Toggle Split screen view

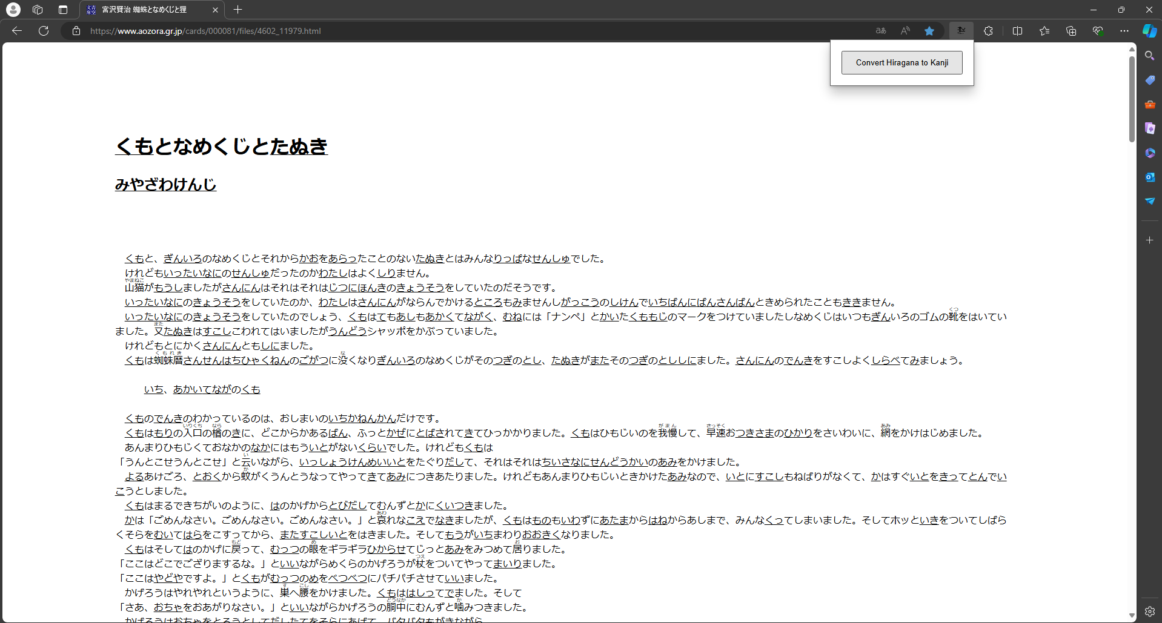(1017, 31)
